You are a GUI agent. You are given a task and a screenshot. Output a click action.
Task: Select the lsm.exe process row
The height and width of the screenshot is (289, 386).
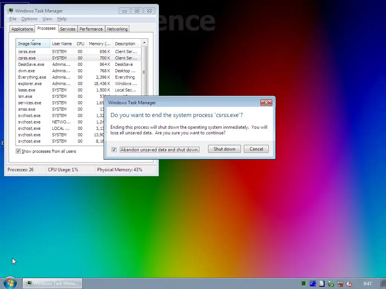(x=60, y=96)
